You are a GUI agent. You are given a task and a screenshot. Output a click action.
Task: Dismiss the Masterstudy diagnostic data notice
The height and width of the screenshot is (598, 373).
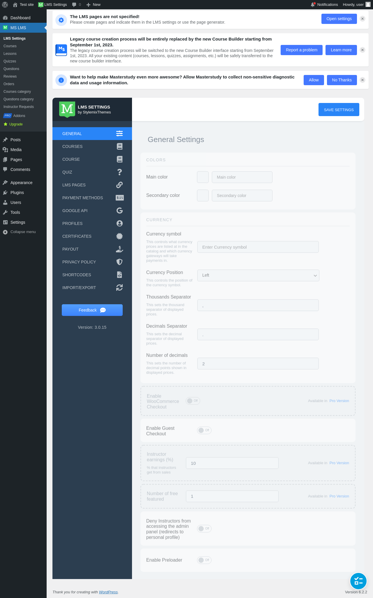(363, 80)
